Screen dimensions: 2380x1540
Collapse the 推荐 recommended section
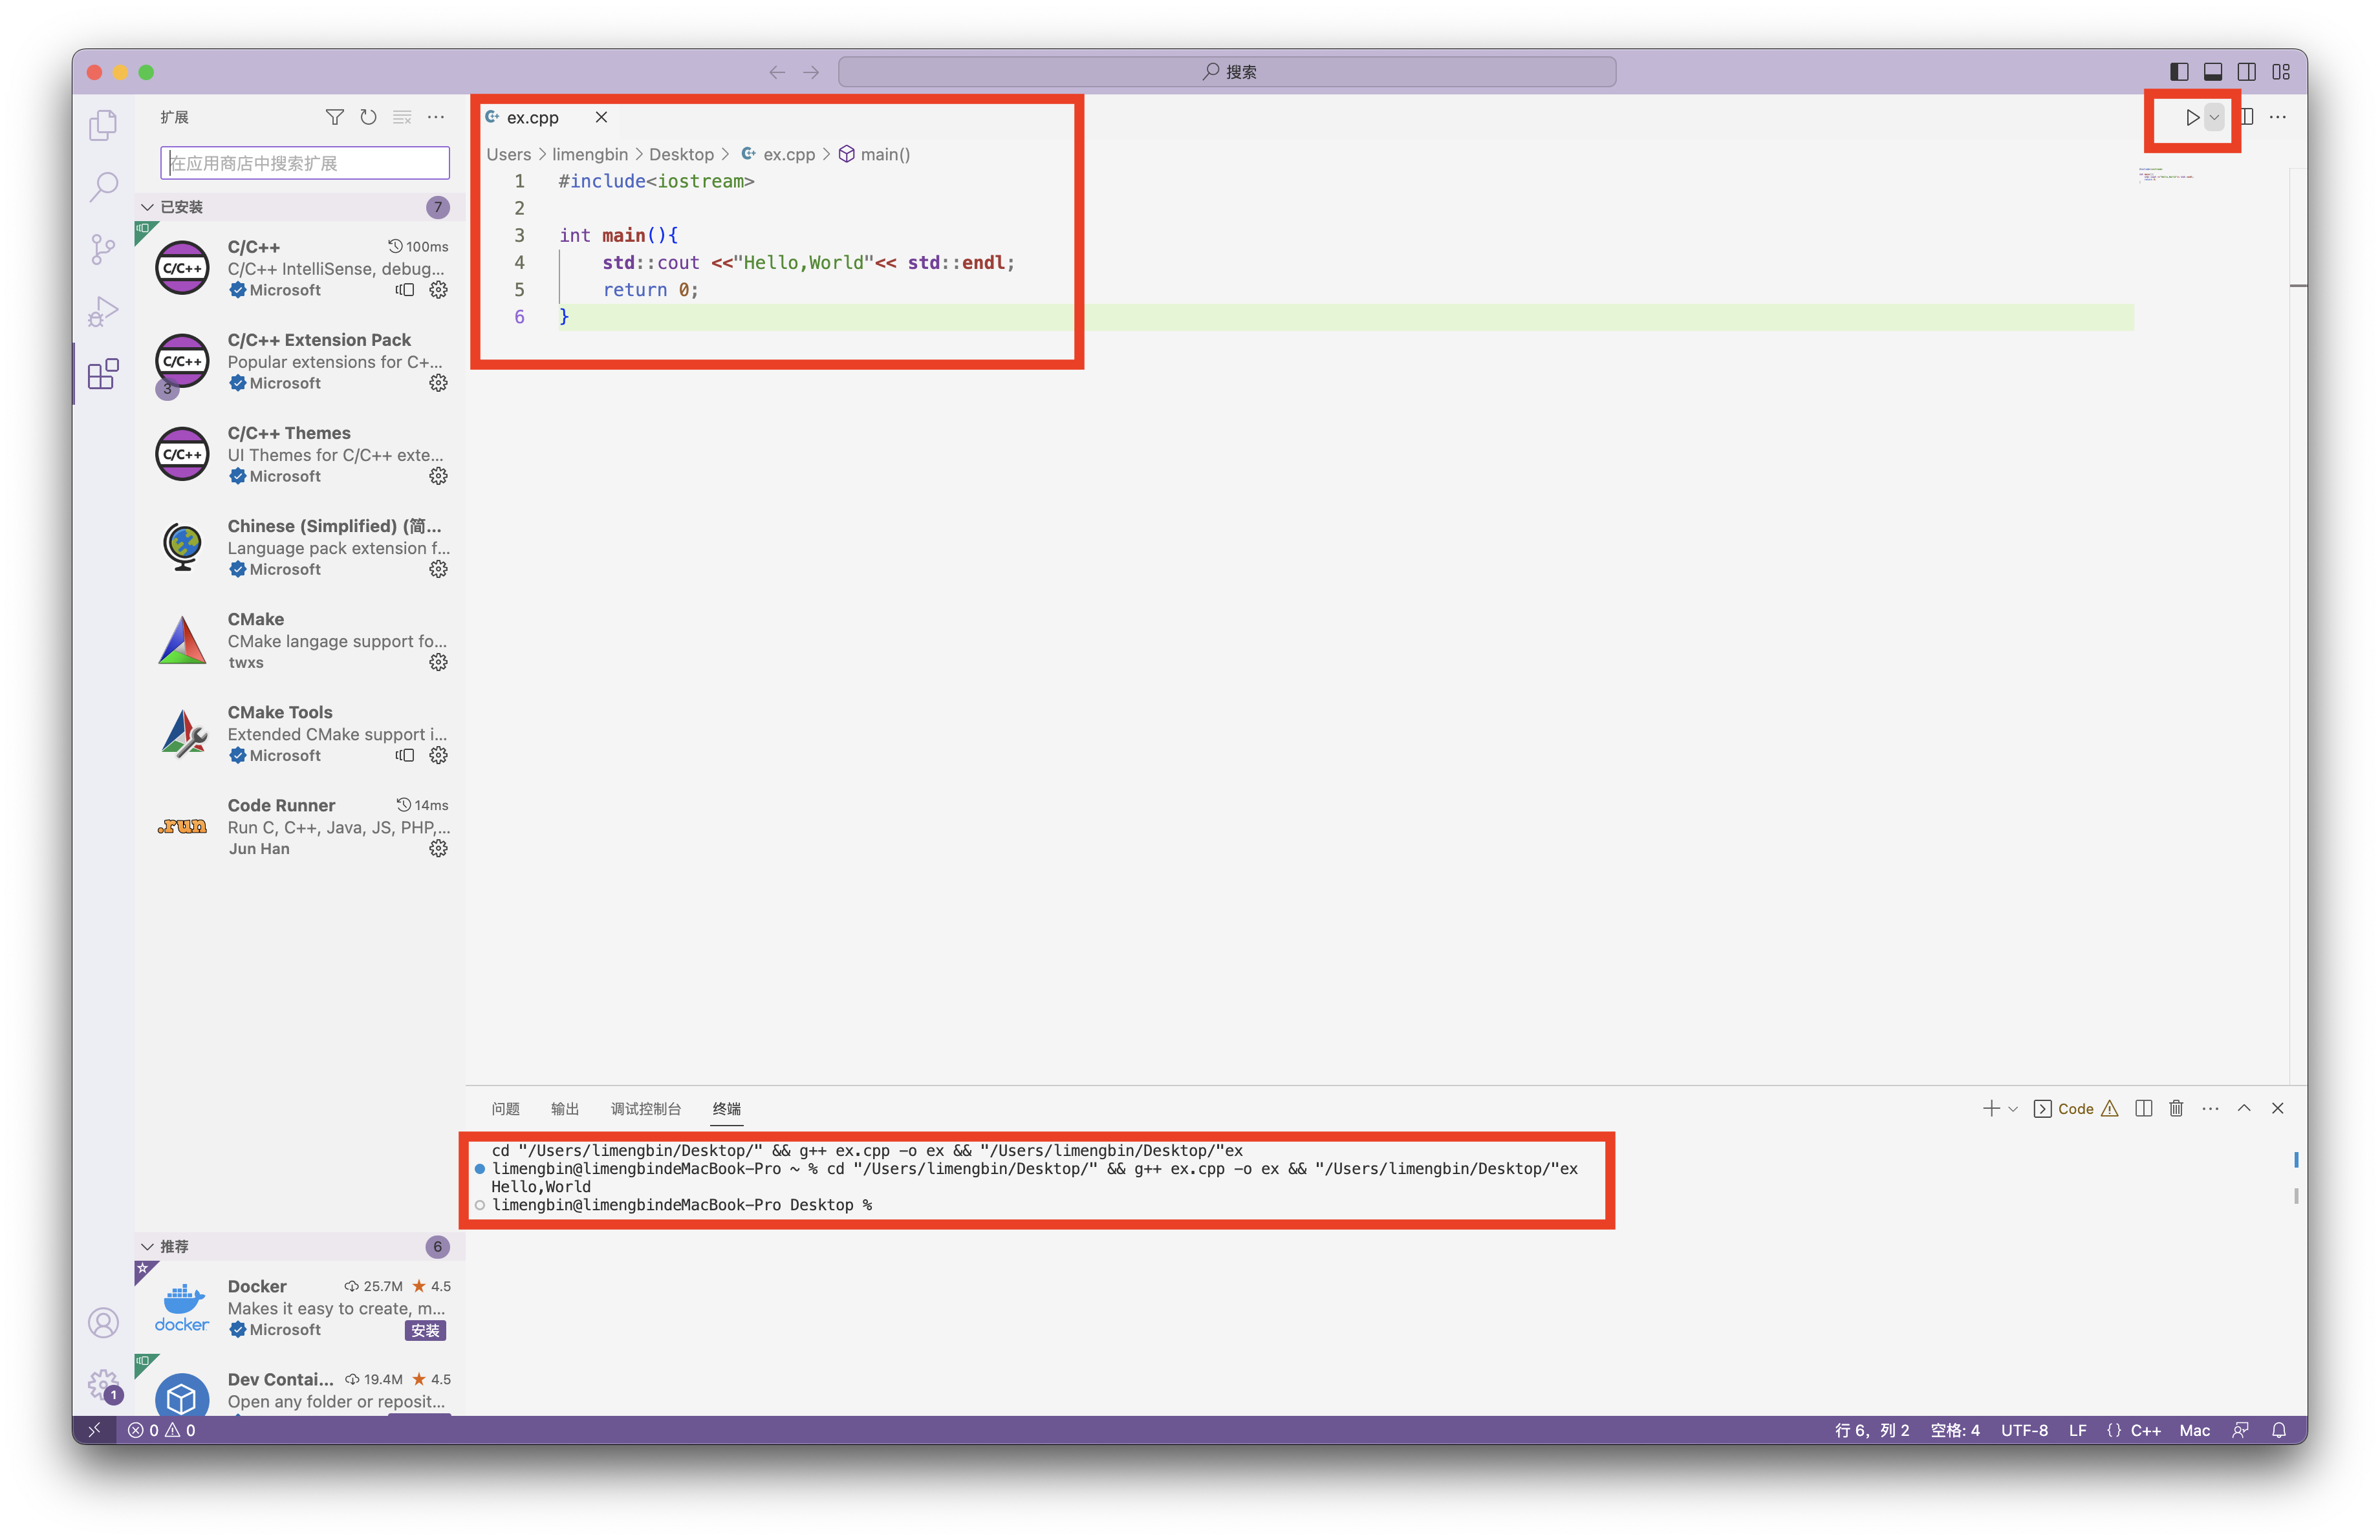(147, 1246)
